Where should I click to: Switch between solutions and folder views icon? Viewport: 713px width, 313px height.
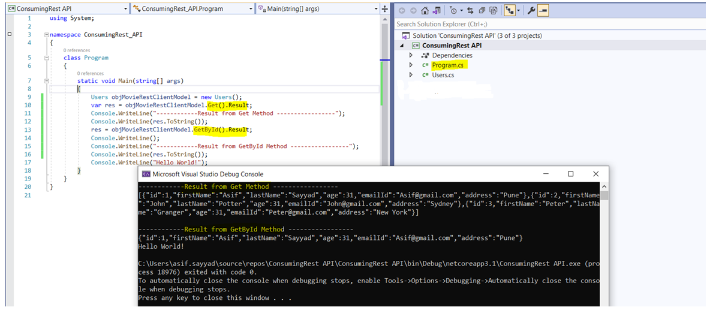[x=437, y=10]
